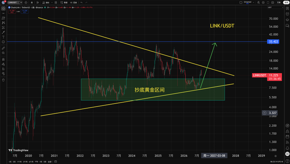Select the Fibonacci retracement tool group
The width and height of the screenshot is (290, 164).
coord(3,18)
